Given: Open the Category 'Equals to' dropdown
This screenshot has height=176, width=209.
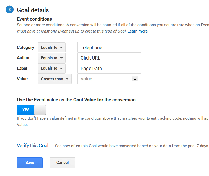Looking at the screenshot, I should (52, 47).
